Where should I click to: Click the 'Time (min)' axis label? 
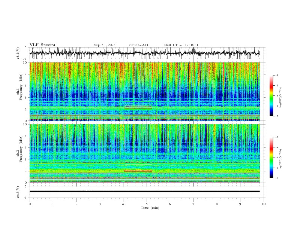point(150,208)
